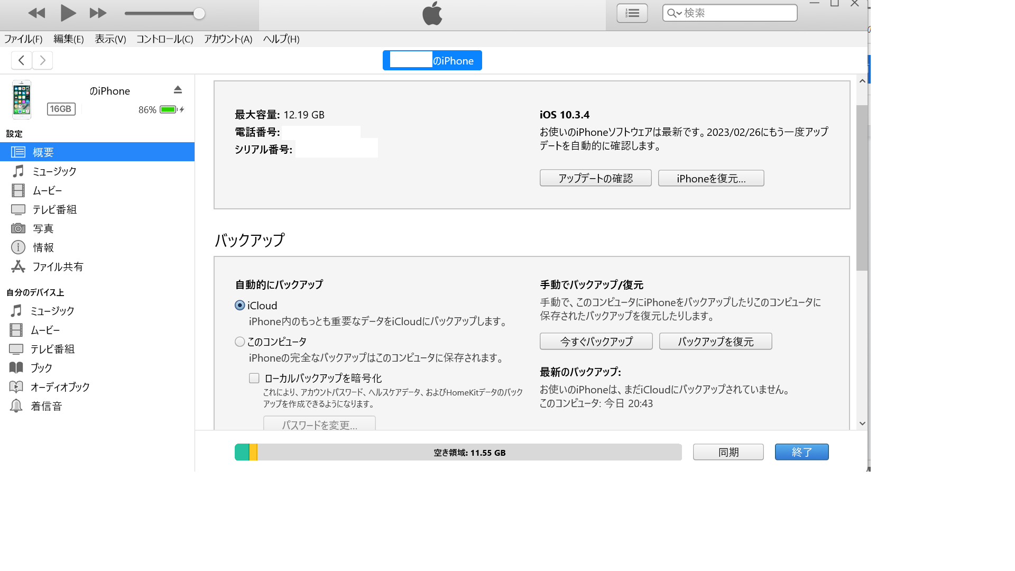Viewport: 1015px width, 571px height.
Task: Click the 検索 search field
Action: 730,13
